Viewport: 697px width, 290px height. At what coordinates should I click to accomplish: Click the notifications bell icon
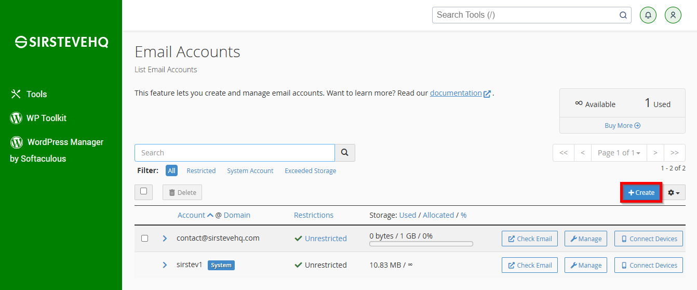pyautogui.click(x=648, y=15)
